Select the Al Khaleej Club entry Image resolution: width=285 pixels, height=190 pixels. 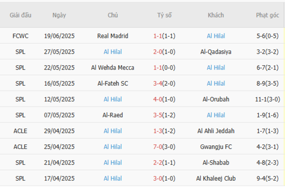216,178
